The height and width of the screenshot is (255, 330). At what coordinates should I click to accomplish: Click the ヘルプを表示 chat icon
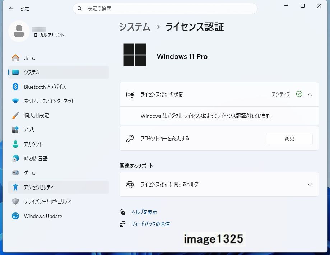[122, 212]
